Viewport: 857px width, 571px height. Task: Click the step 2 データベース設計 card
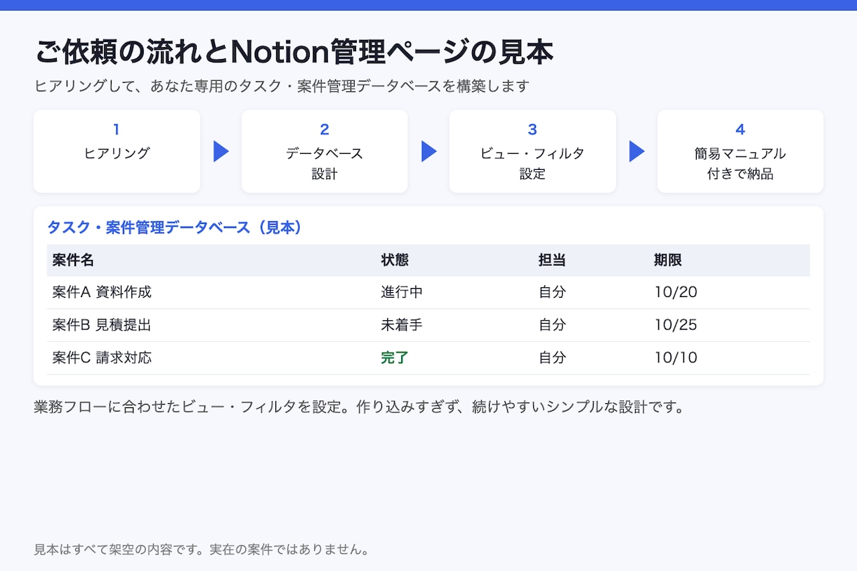(325, 151)
